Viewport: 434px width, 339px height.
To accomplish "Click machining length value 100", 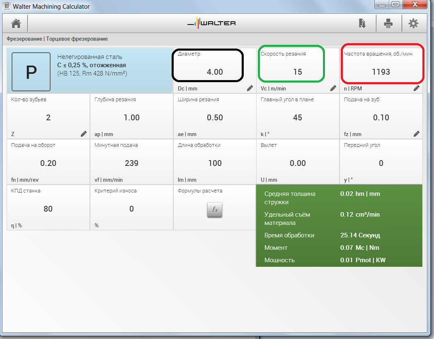I will pyautogui.click(x=215, y=163).
